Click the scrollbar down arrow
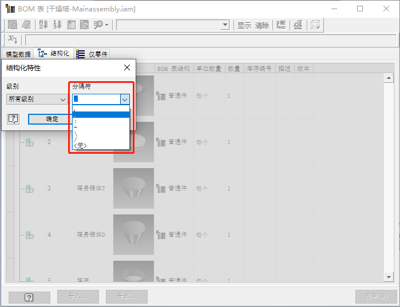This screenshot has height=307, width=400. point(389,277)
